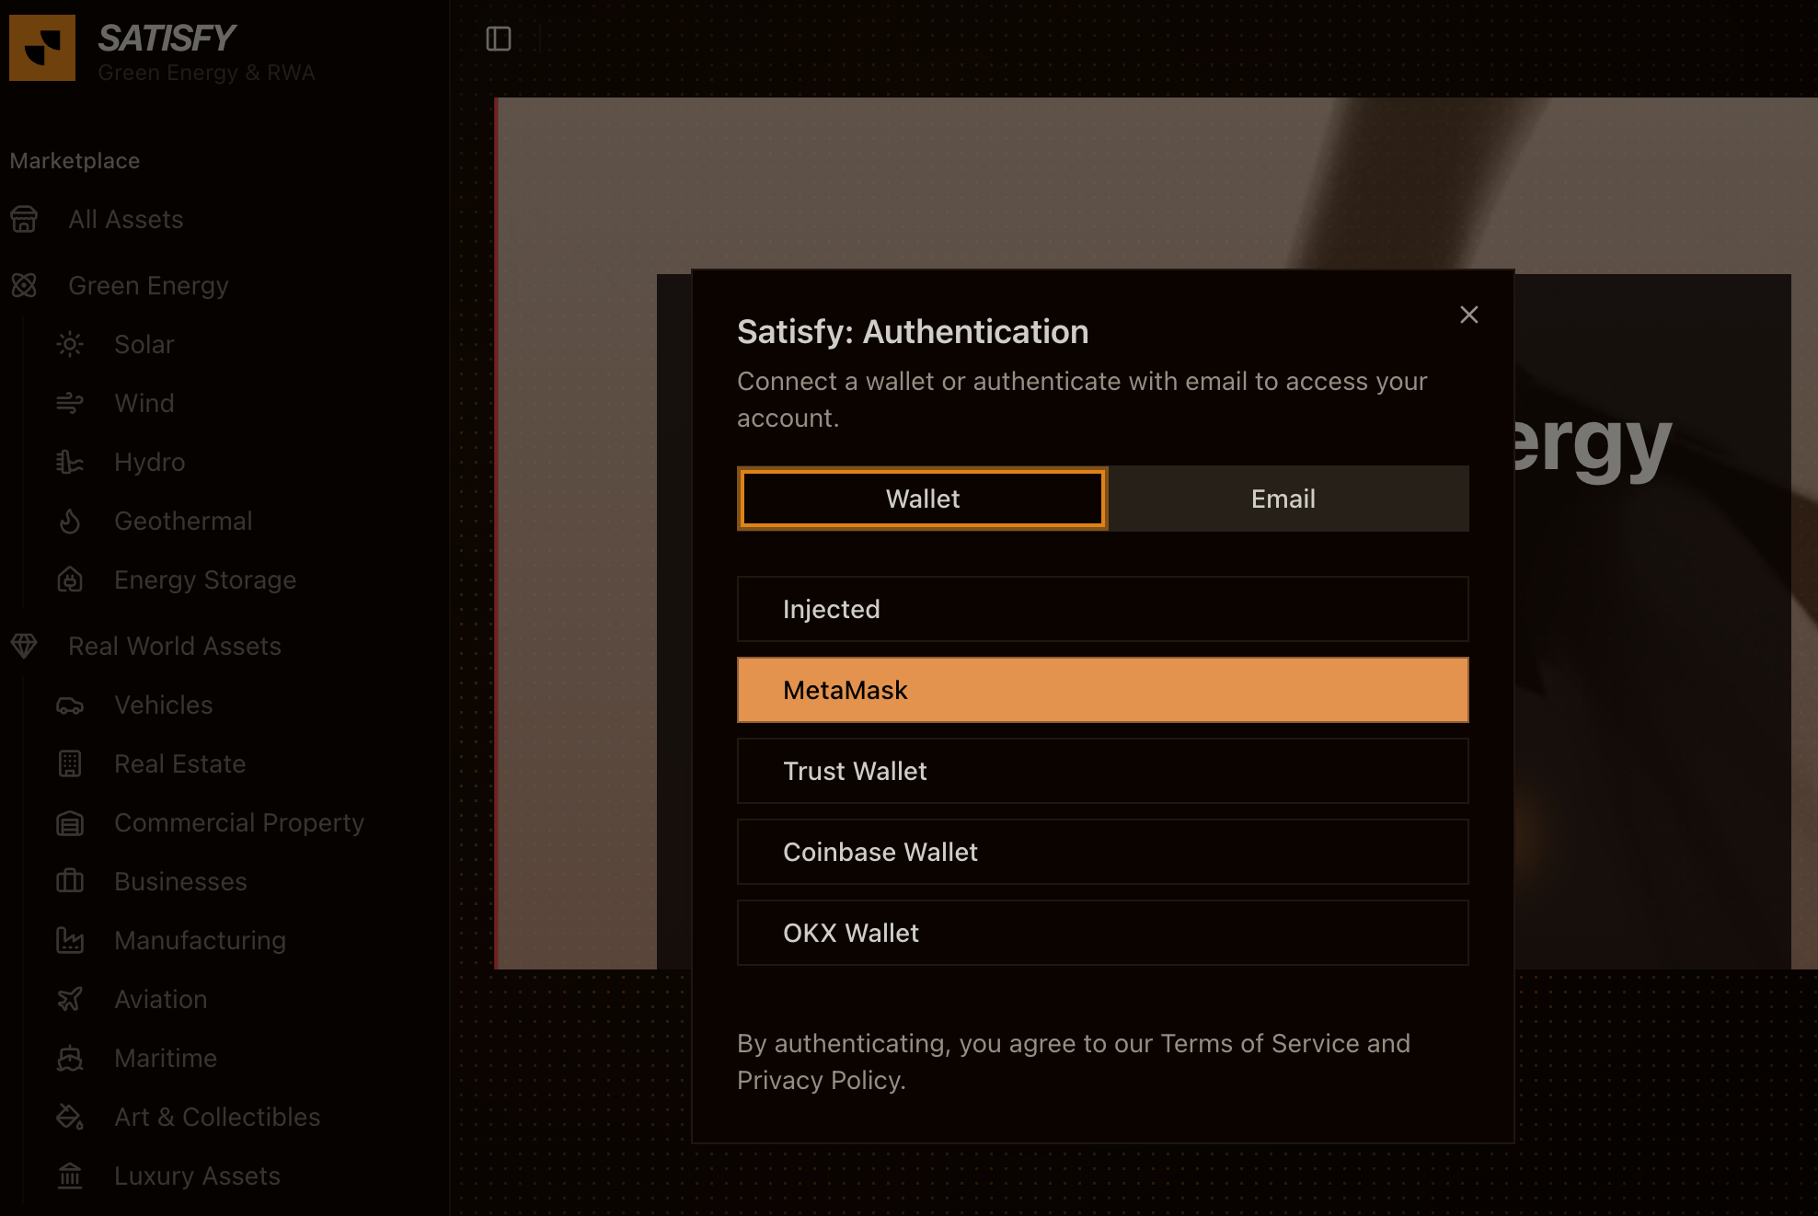This screenshot has height=1216, width=1818.
Task: Click the Wind icon in sidebar
Action: pyautogui.click(x=70, y=403)
